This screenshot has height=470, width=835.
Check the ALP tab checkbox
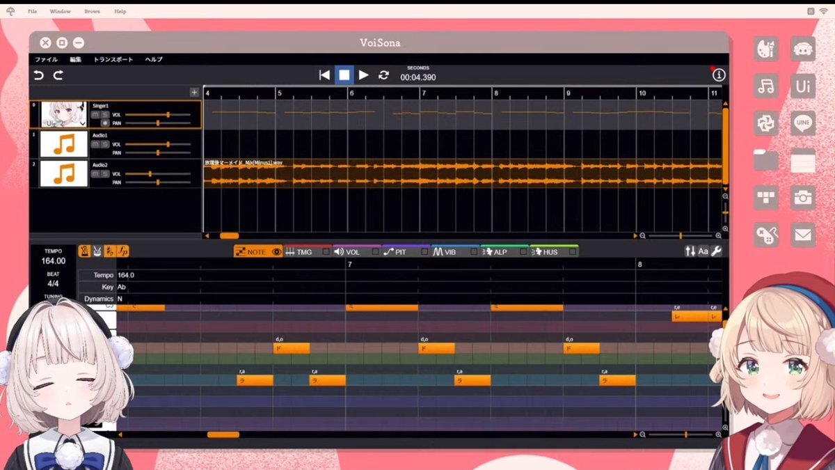[x=523, y=252]
